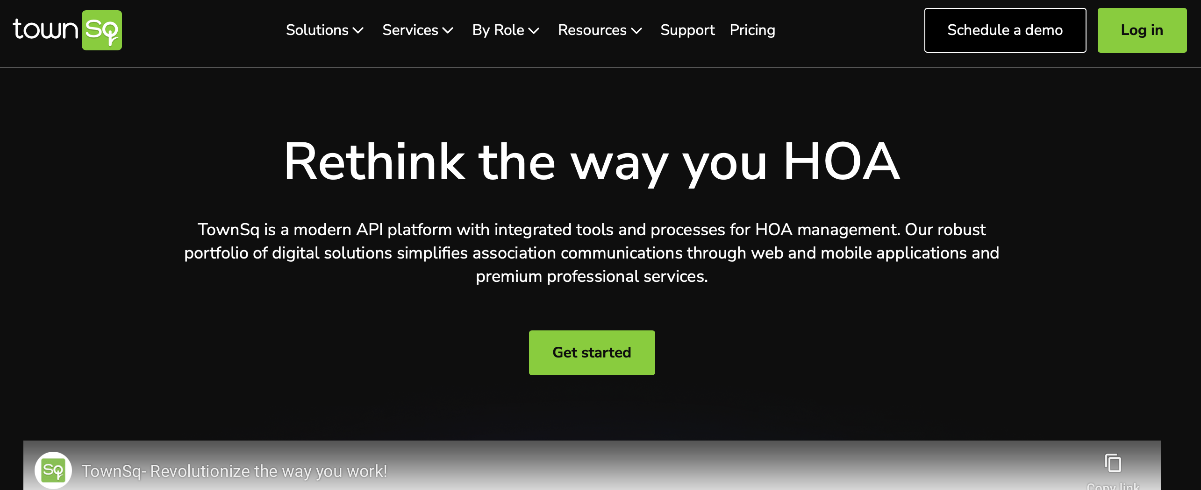Expand the Resources chevron arrow

pyautogui.click(x=636, y=31)
